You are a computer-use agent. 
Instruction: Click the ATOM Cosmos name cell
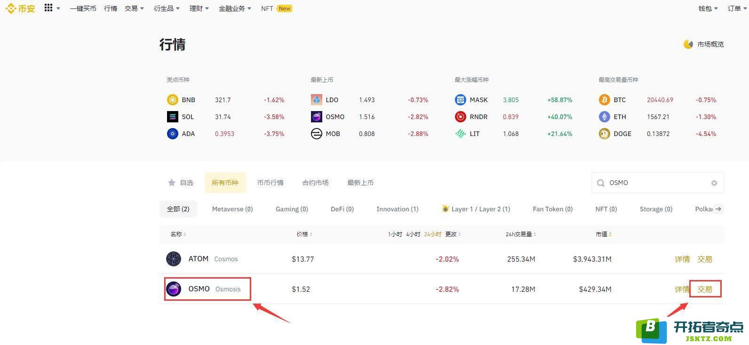pyautogui.click(x=202, y=259)
